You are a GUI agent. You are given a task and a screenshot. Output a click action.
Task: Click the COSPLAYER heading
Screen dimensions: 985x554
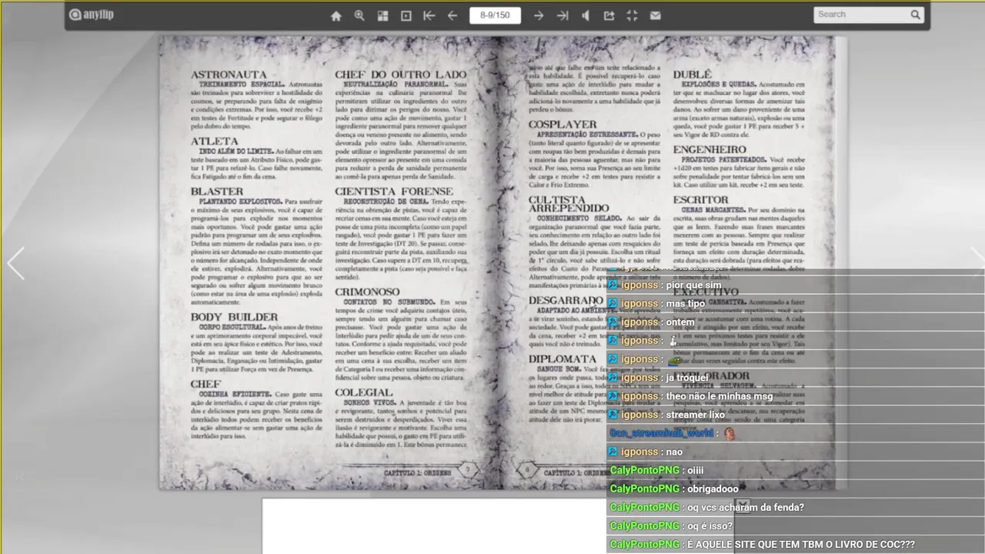[x=563, y=125]
